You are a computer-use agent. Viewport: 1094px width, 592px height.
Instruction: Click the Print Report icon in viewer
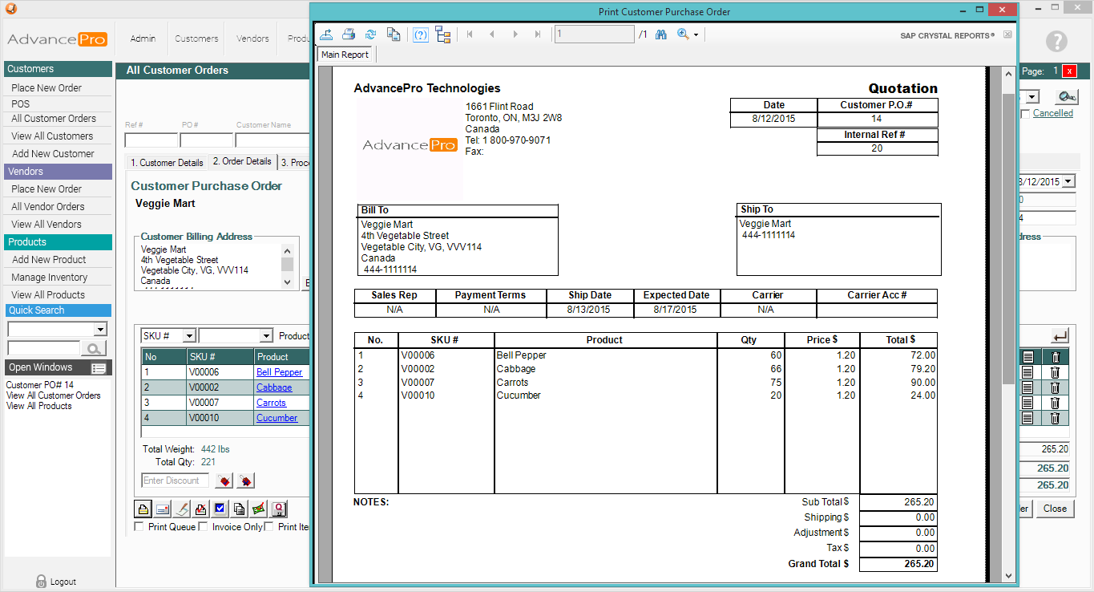(349, 34)
